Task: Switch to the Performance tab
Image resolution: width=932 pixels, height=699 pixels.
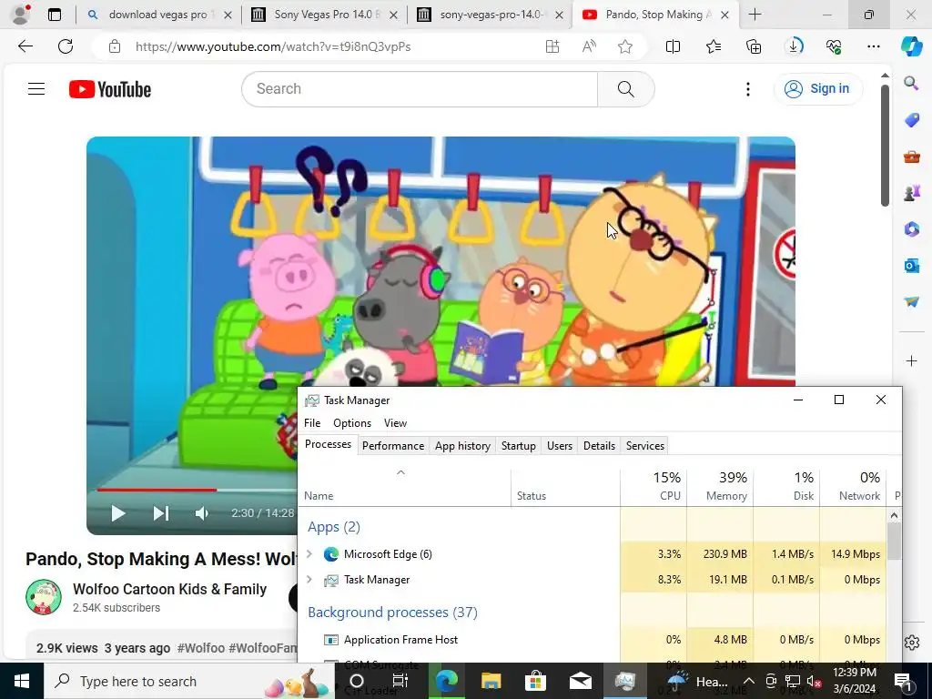Action: pos(393,446)
